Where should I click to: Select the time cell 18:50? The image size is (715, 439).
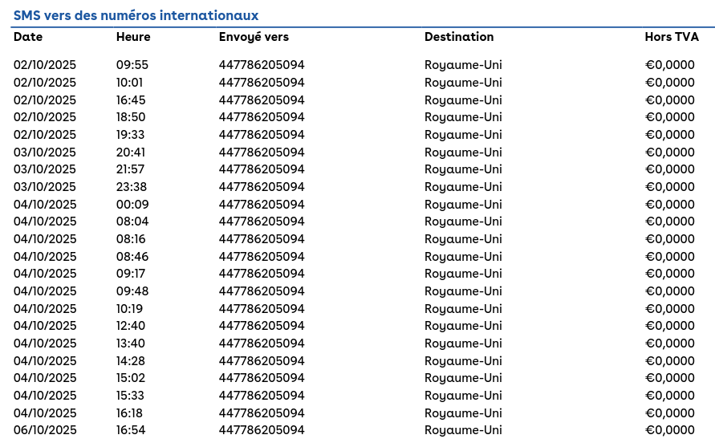click(x=131, y=117)
